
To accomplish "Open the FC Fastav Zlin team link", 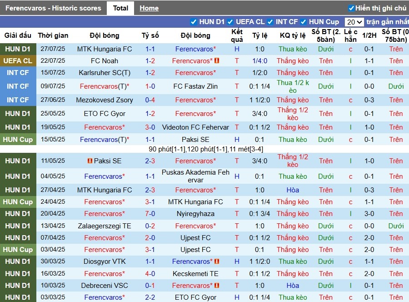I will [195, 86].
